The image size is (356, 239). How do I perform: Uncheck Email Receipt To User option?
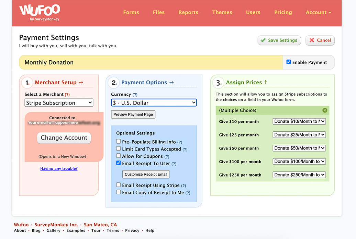pos(118,163)
